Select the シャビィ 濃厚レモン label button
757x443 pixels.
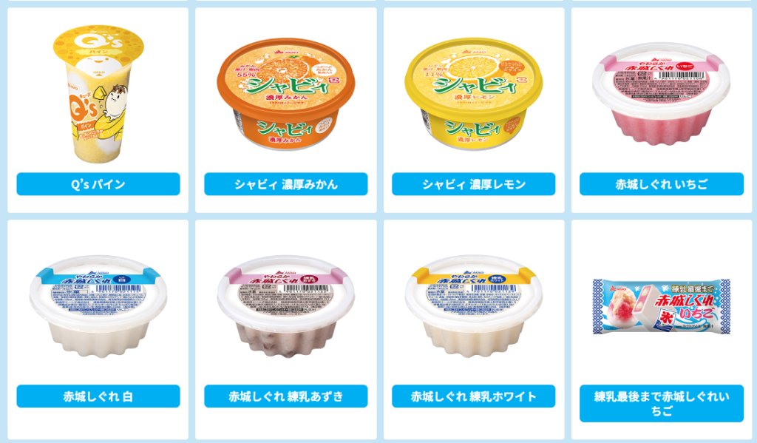click(x=474, y=184)
